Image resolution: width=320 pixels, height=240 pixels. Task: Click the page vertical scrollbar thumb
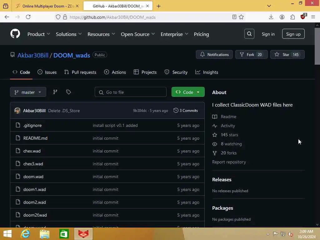click(317, 46)
